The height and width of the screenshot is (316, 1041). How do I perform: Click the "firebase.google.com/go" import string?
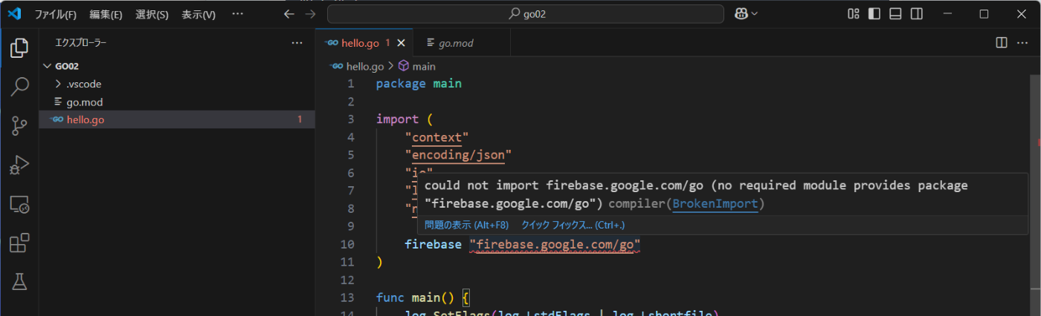(555, 244)
